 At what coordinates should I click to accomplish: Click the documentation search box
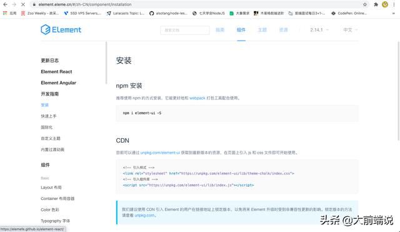185,30
